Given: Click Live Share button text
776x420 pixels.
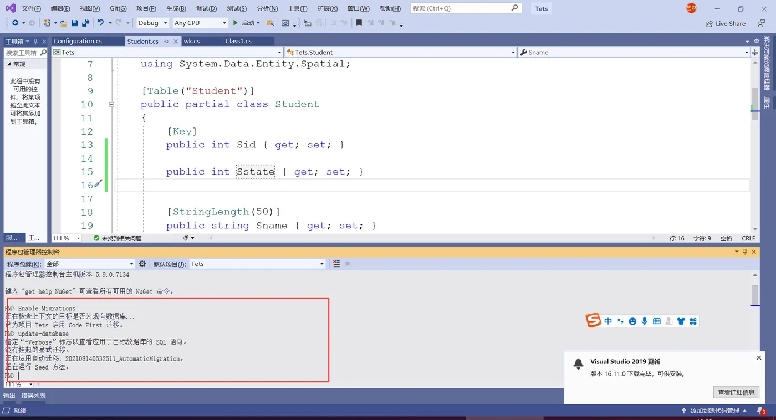Looking at the screenshot, I should click(731, 24).
